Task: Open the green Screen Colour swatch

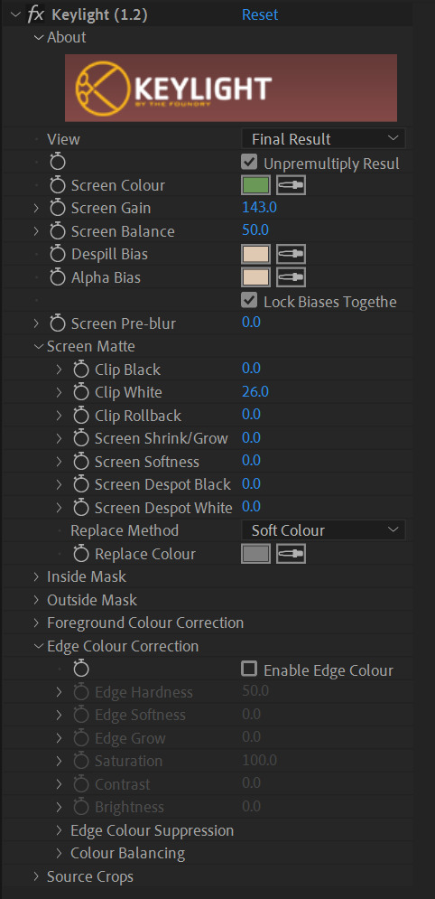Action: pyautogui.click(x=255, y=185)
